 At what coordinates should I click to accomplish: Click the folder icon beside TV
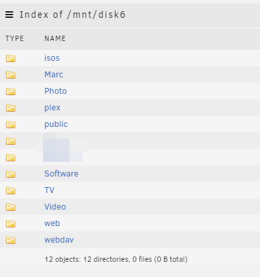(x=11, y=190)
